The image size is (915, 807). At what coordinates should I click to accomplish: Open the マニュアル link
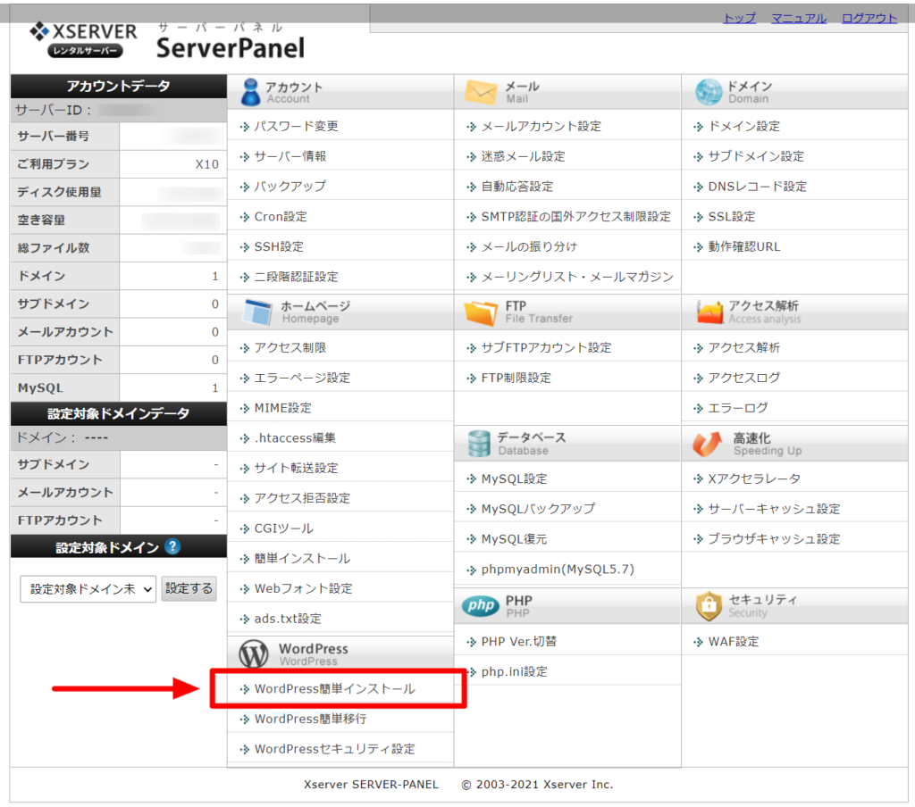click(798, 18)
